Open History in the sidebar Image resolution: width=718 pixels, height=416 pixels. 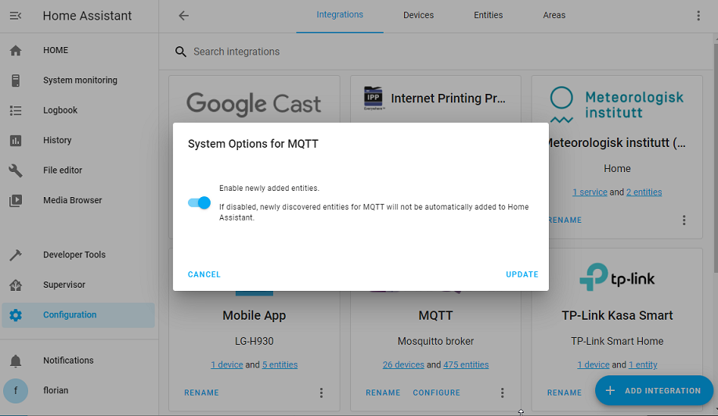(78, 140)
